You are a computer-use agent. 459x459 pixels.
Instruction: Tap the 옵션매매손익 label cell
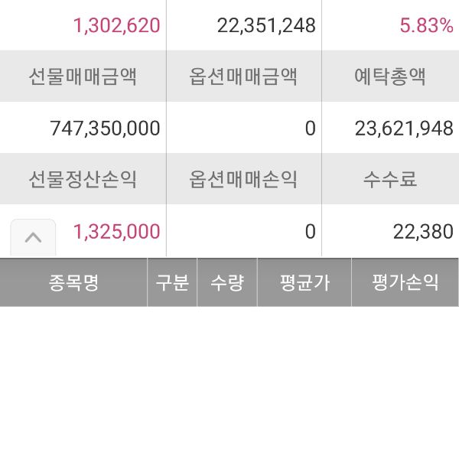[243, 180]
